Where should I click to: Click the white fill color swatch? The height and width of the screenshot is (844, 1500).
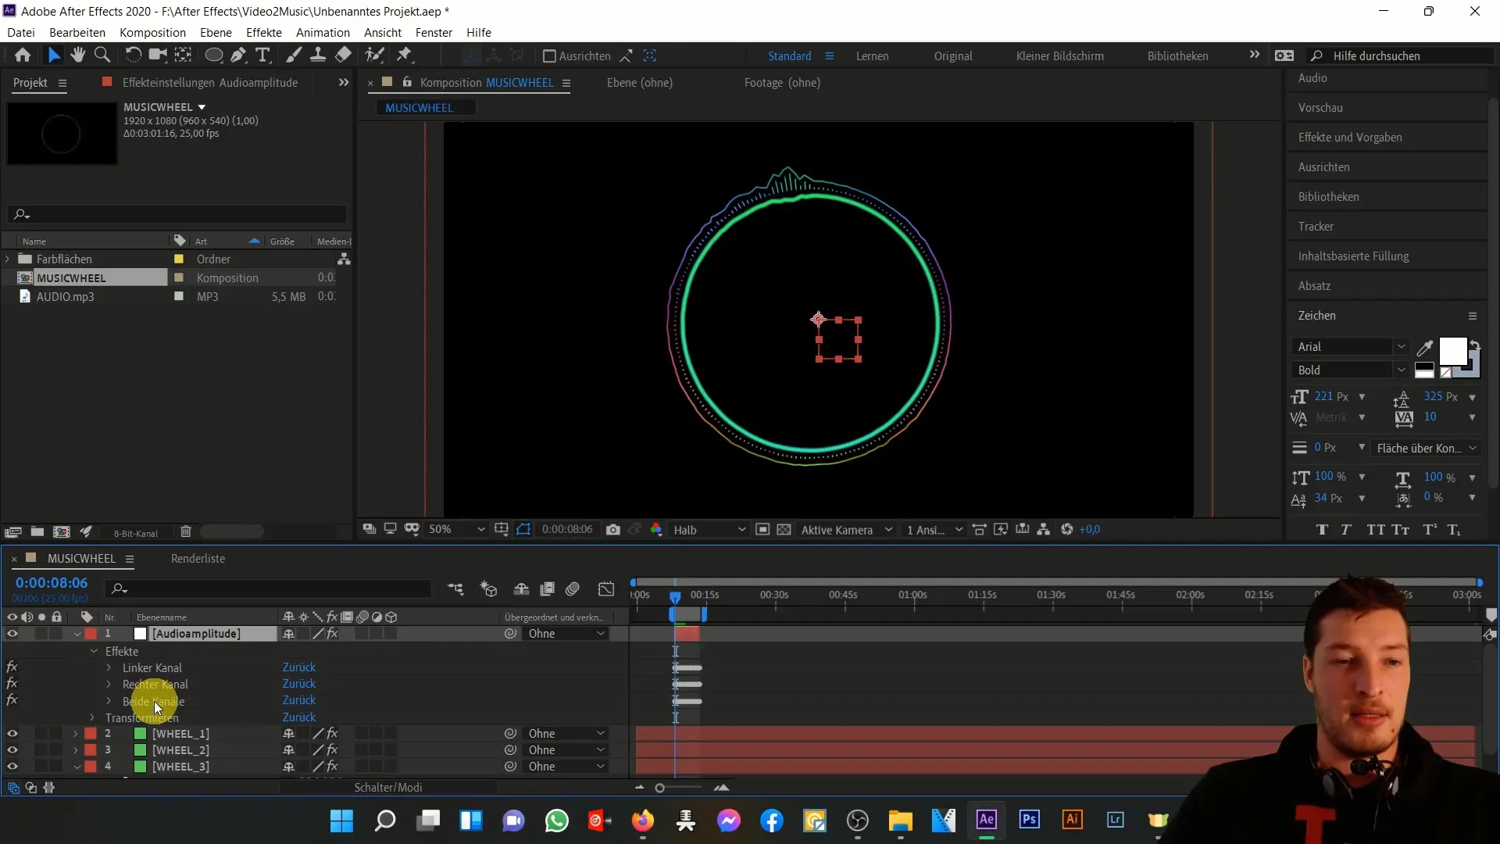tap(1453, 352)
